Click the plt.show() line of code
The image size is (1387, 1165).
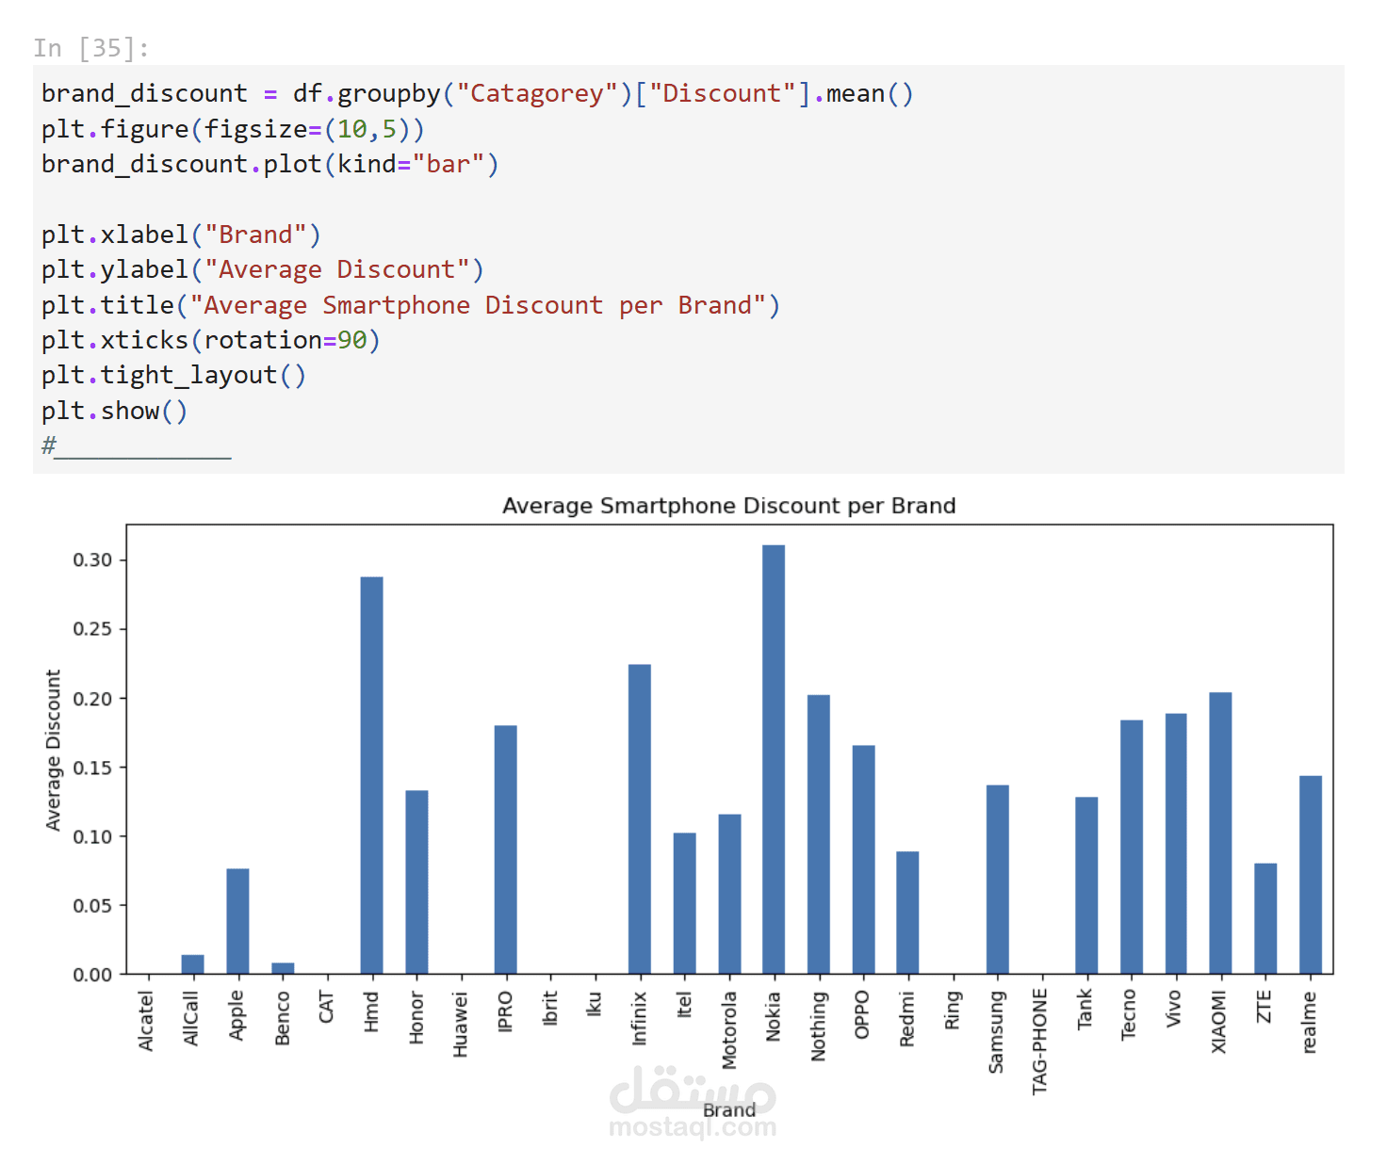click(x=113, y=411)
